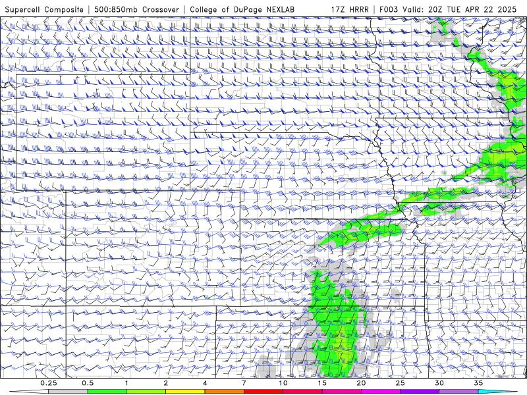Viewport: 527px width, 395px height.
Task: Click the colorbar label '0.5'
Action: click(88, 383)
